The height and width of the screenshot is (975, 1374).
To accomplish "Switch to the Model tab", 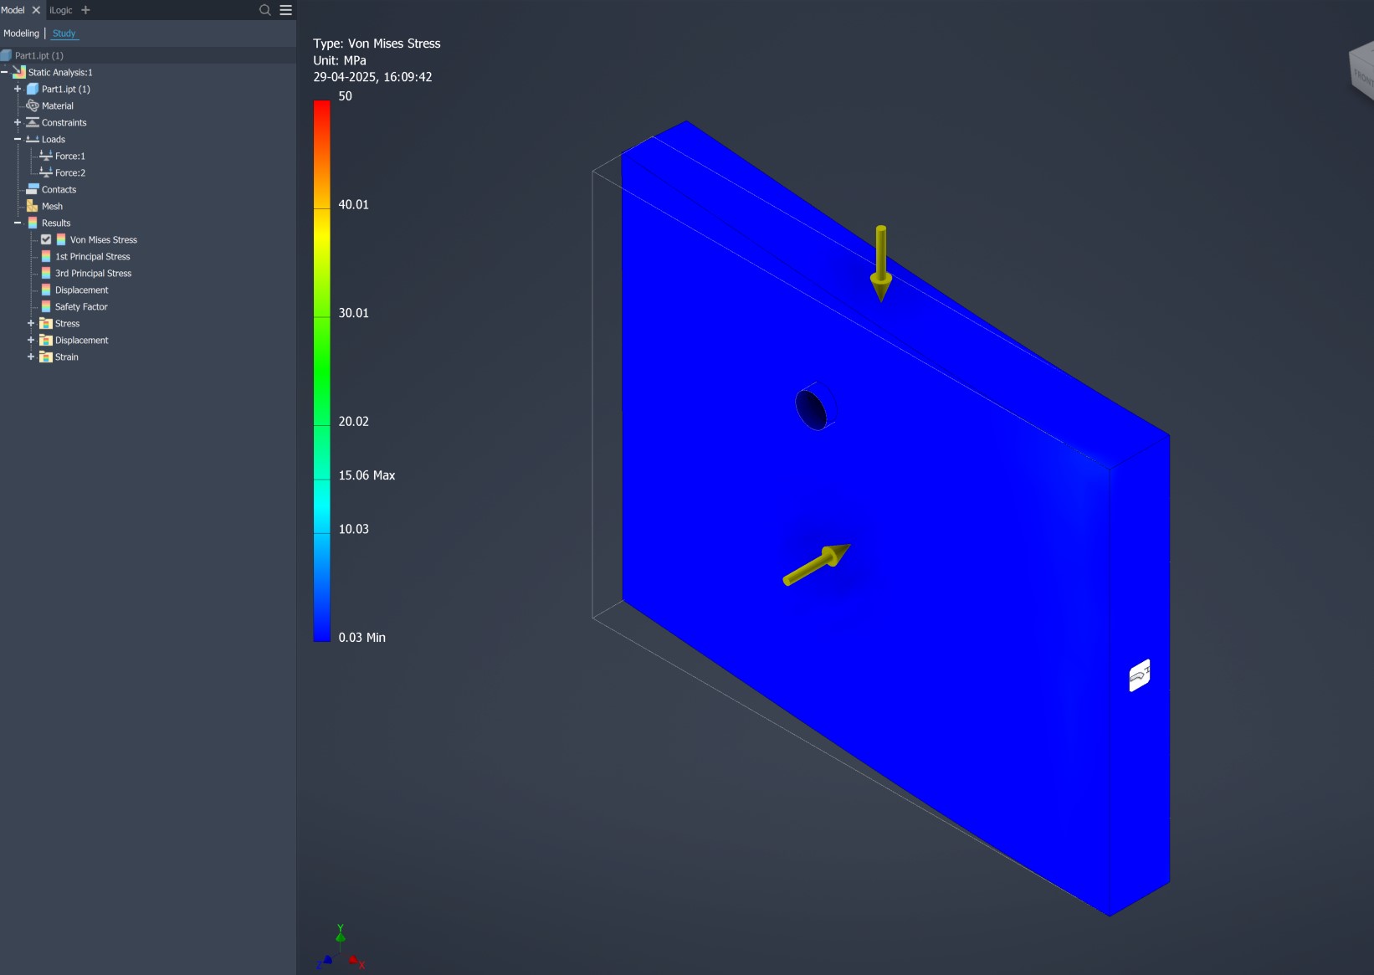I will (13, 10).
